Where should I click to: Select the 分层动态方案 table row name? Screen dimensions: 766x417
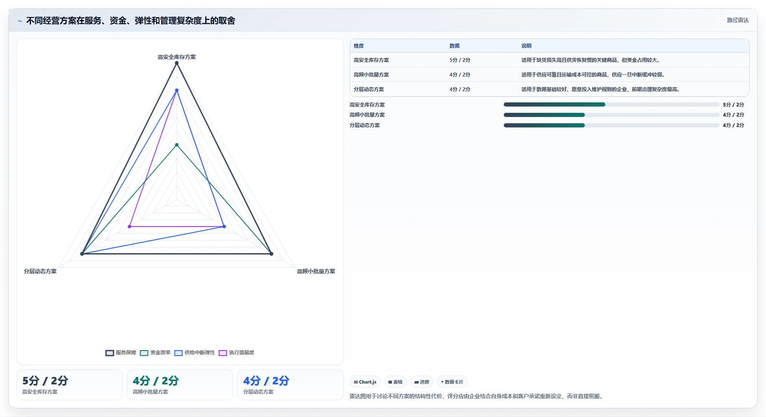pyautogui.click(x=369, y=89)
